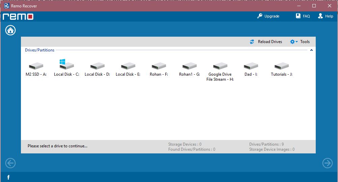Go to next step arrow

(x=327, y=163)
